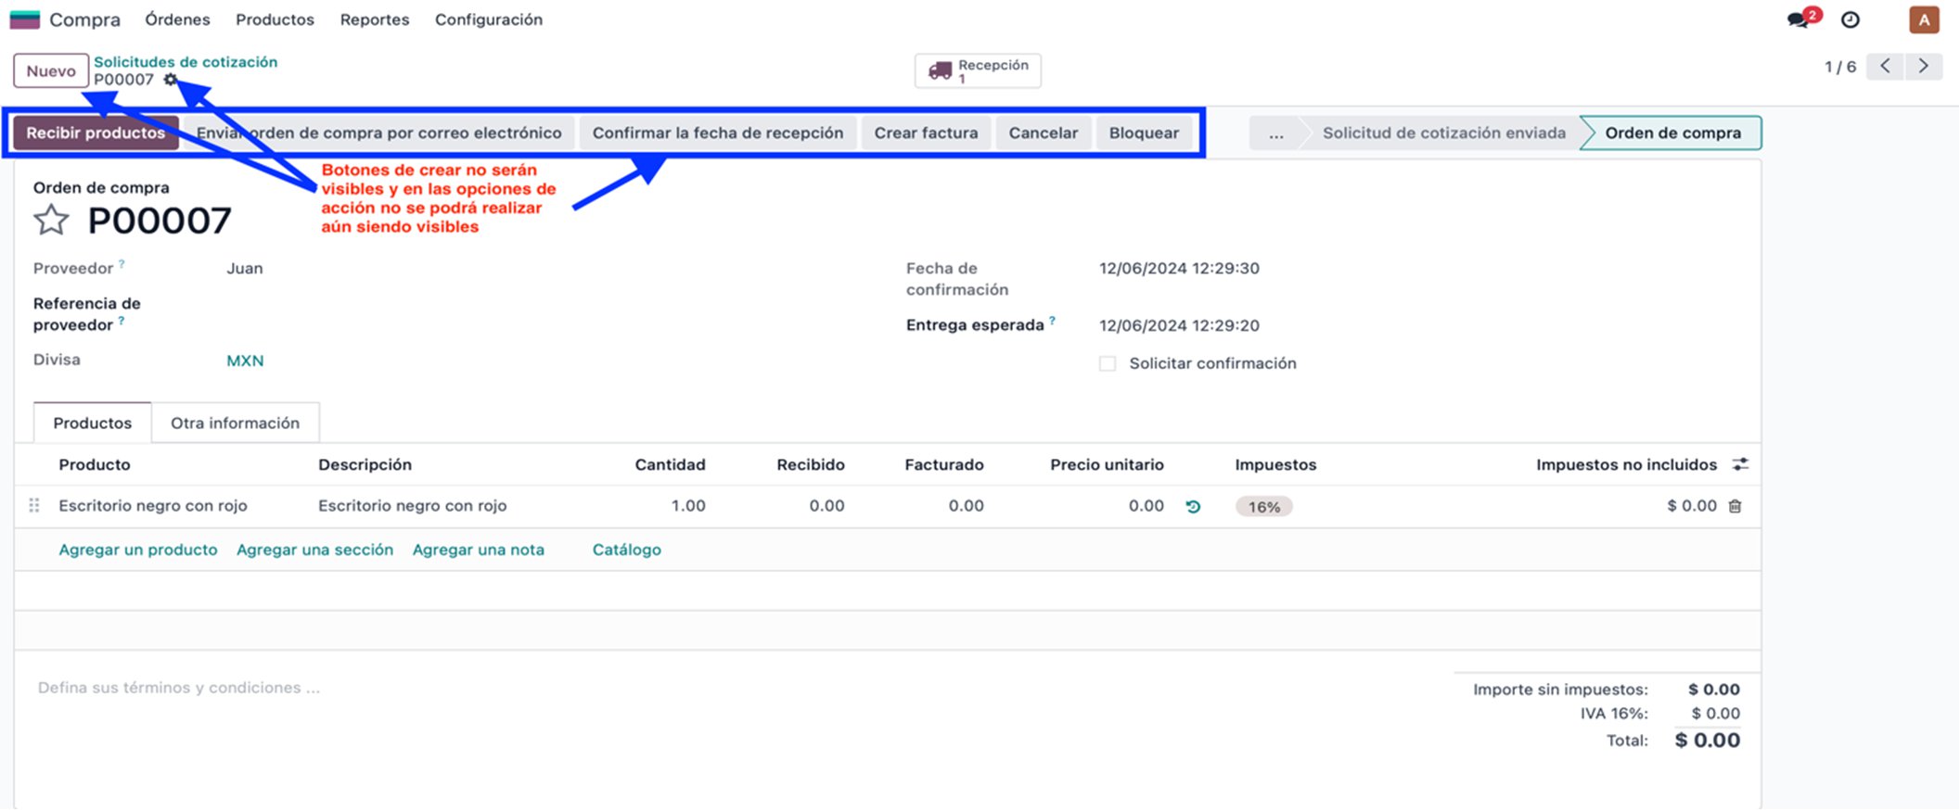Open the user avatar menu
Viewport: 1960px width, 810px height.
[x=1925, y=19]
